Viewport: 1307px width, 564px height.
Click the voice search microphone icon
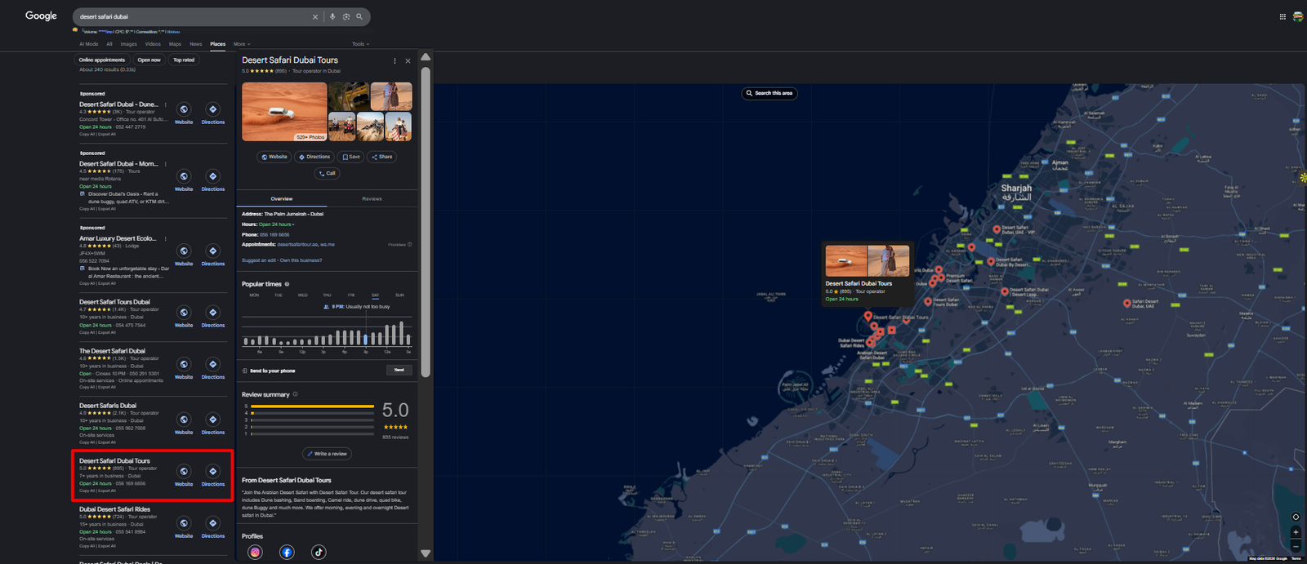pyautogui.click(x=332, y=16)
